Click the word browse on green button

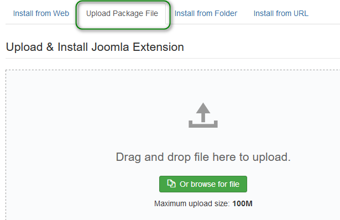[203, 184]
